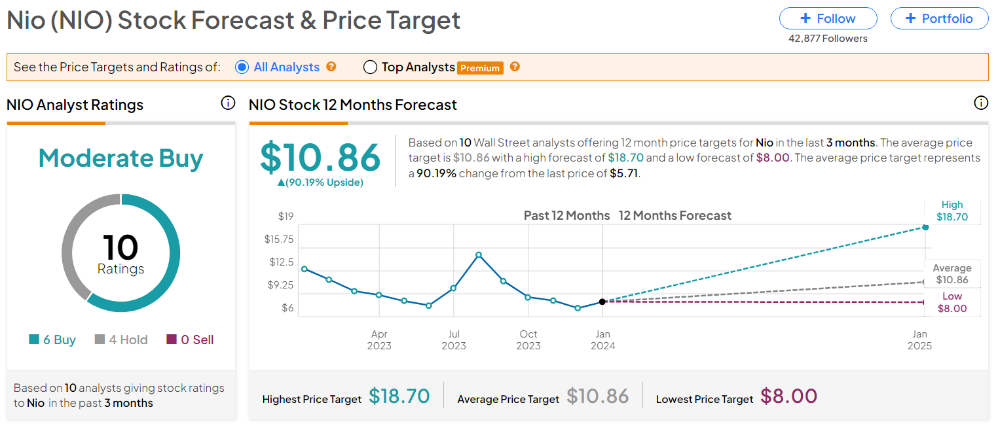
Task: Click the maroon Sell legend swatch
Action: 172,339
